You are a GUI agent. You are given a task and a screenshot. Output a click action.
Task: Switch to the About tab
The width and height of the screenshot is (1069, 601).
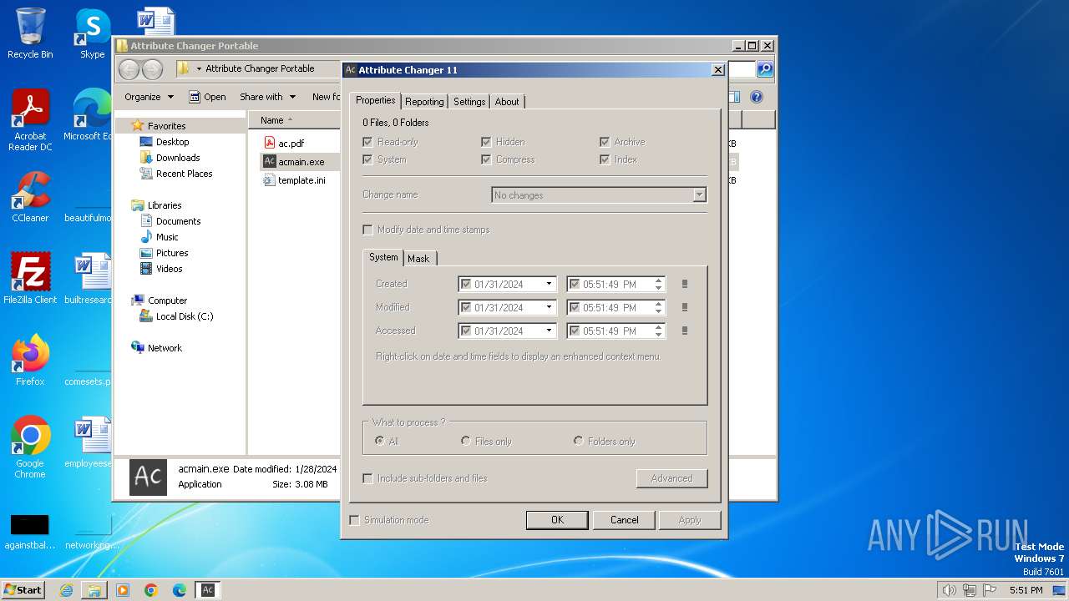(507, 102)
